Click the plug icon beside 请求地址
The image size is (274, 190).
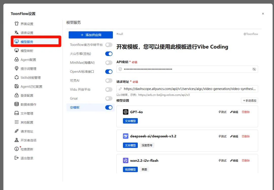[x=16, y=131]
